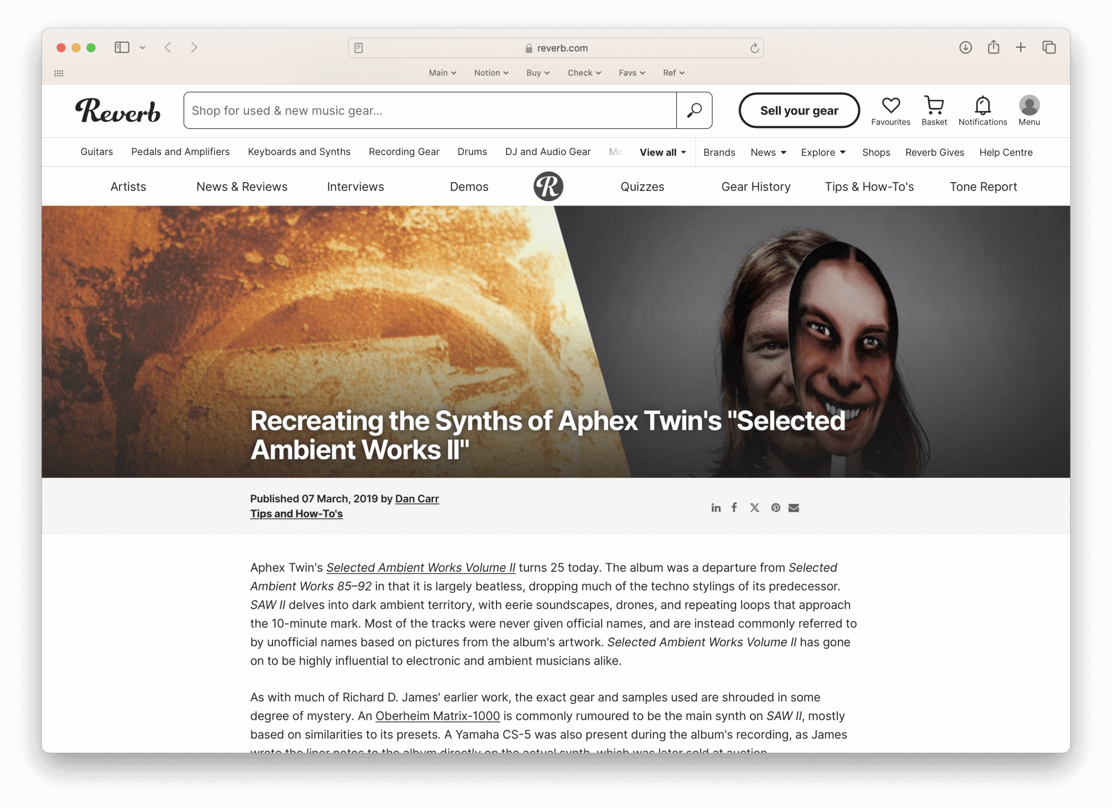Share article on X
The image size is (1112, 808).
click(754, 508)
